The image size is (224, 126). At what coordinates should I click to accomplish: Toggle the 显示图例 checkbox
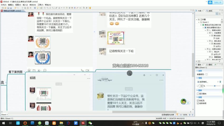[198, 94]
